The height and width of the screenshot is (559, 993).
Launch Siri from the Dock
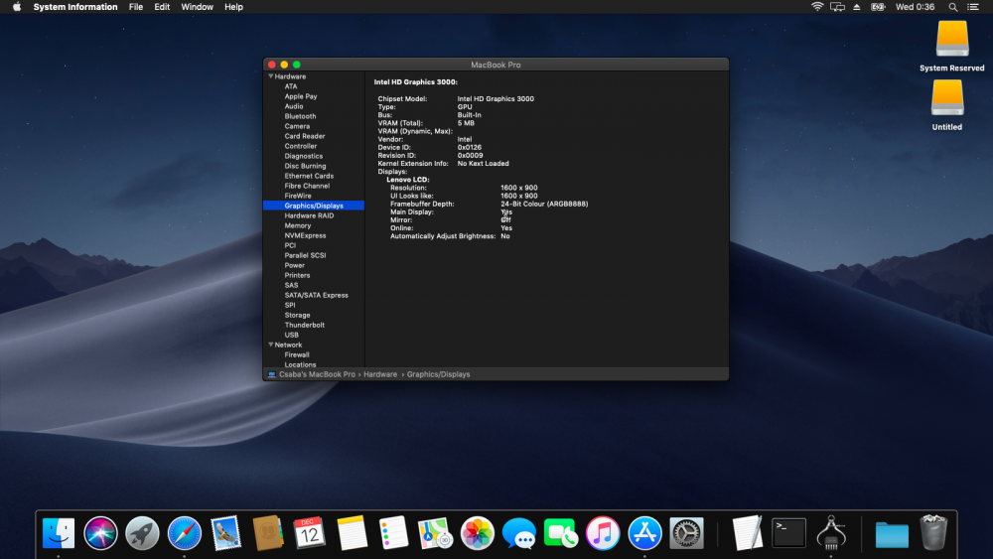point(100,533)
